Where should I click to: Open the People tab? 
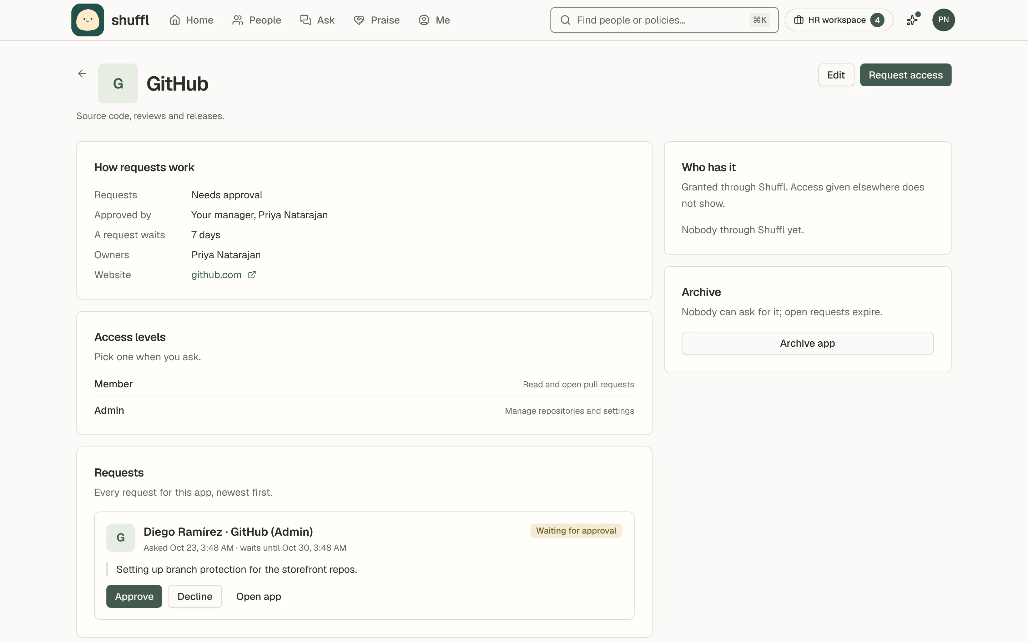pos(257,20)
